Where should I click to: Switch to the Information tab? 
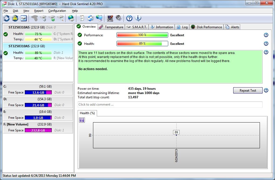(162, 27)
